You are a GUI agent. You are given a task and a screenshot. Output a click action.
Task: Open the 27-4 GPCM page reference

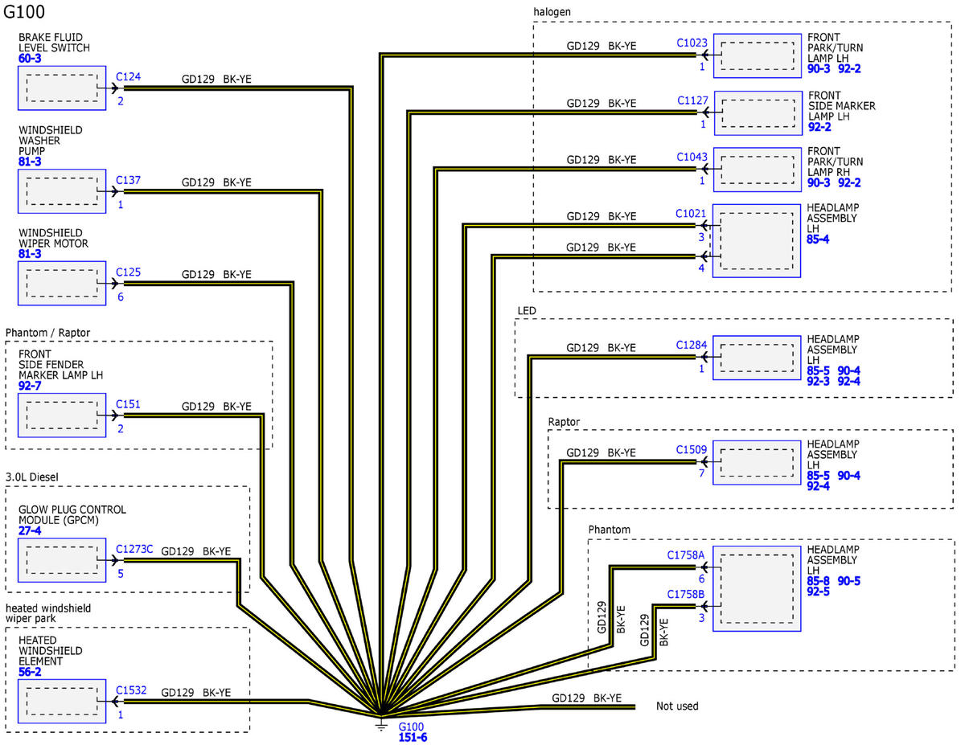[30, 531]
